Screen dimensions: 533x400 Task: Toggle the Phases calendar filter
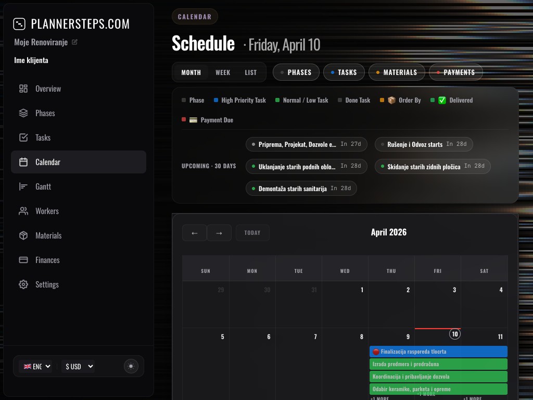pos(296,72)
